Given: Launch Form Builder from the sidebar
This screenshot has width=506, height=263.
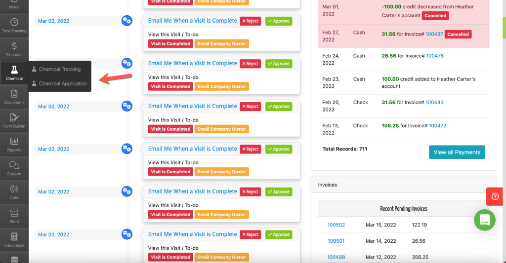Looking at the screenshot, I should coord(14,121).
